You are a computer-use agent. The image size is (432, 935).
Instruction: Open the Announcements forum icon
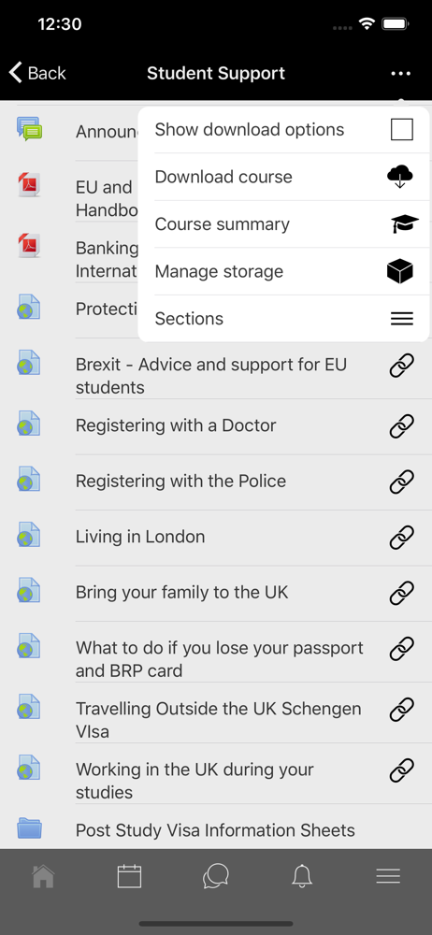(x=29, y=129)
